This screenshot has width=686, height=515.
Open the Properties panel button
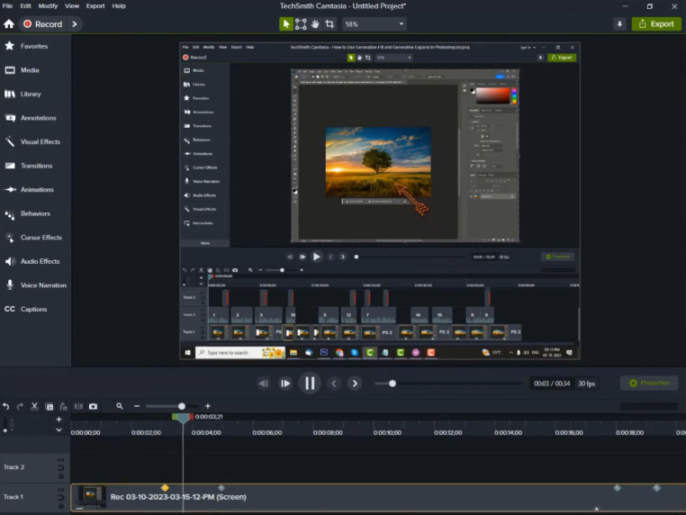point(649,384)
